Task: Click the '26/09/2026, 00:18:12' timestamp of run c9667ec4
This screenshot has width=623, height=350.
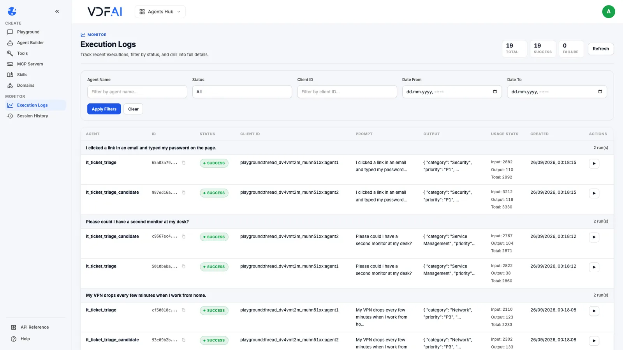Action: click(x=553, y=236)
